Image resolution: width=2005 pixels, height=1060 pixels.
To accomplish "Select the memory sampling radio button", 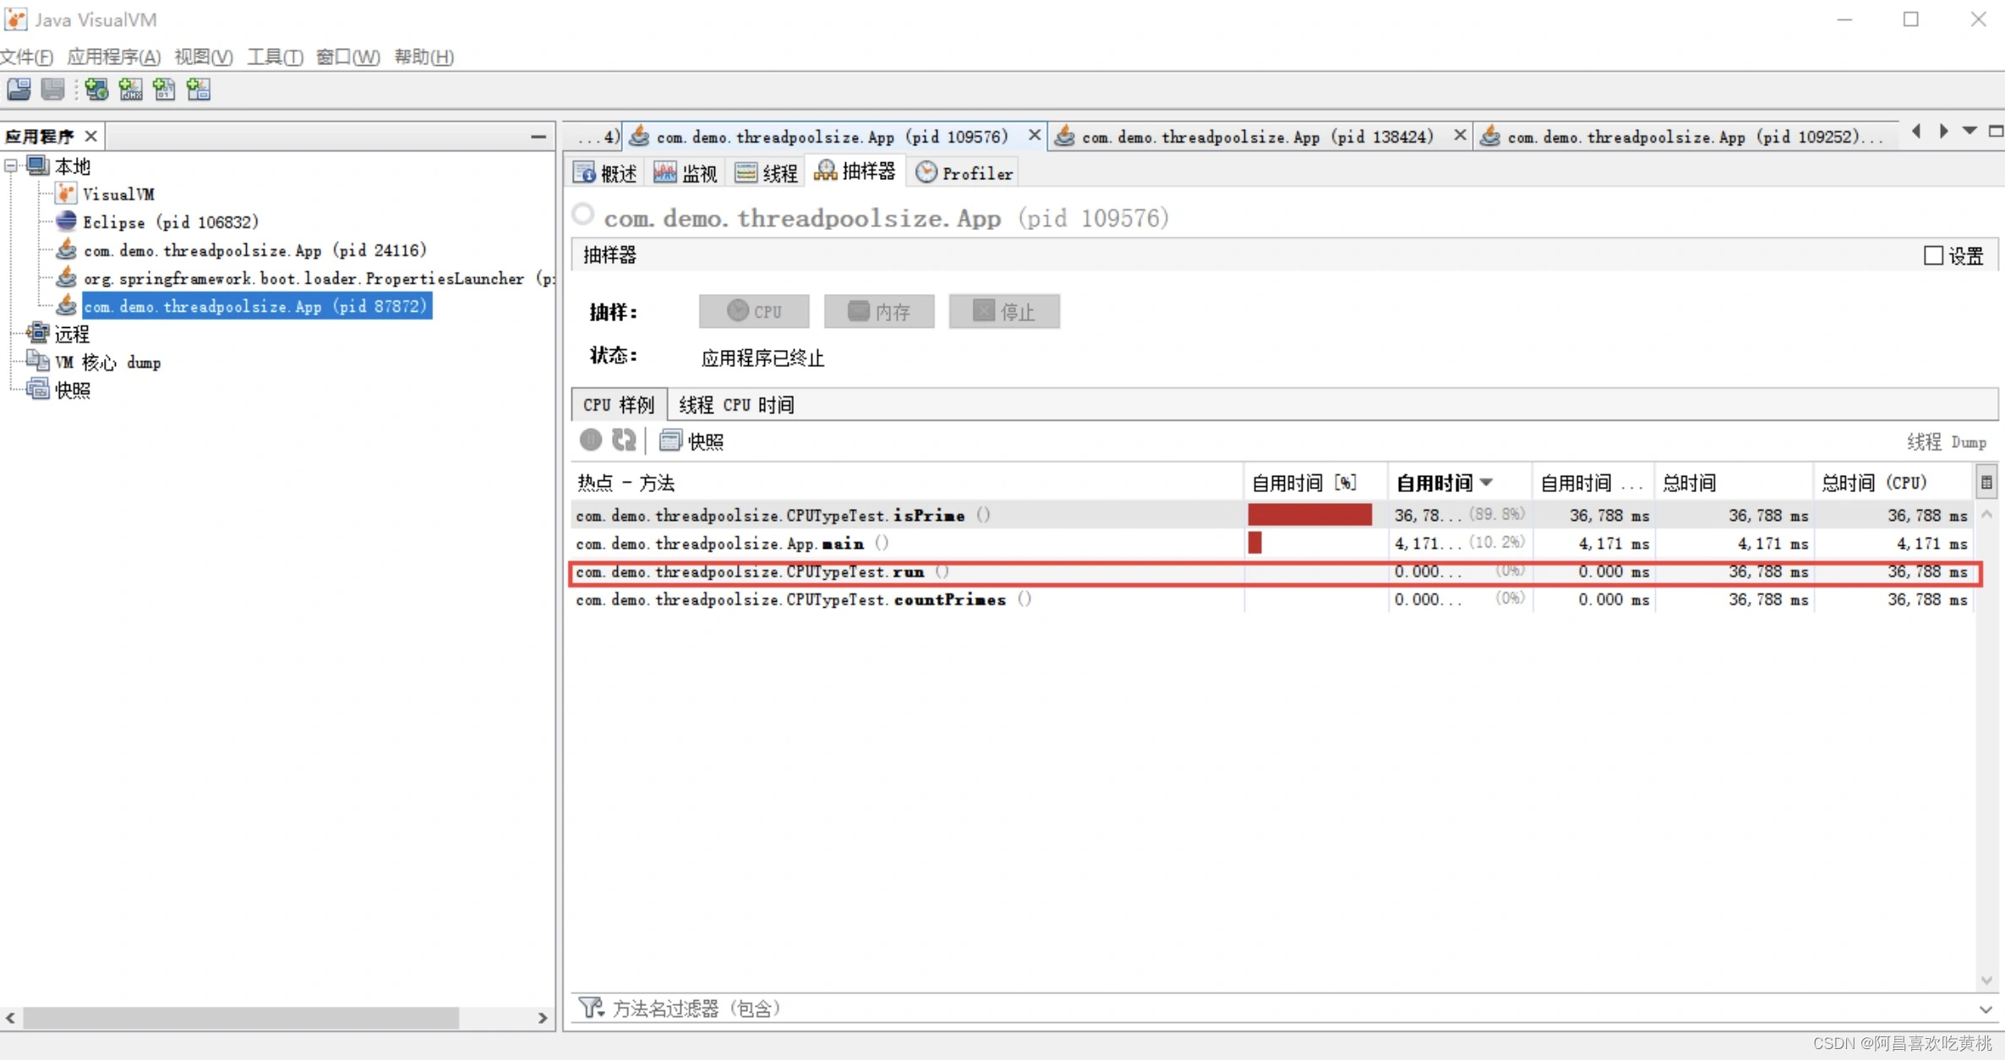I will (x=878, y=310).
